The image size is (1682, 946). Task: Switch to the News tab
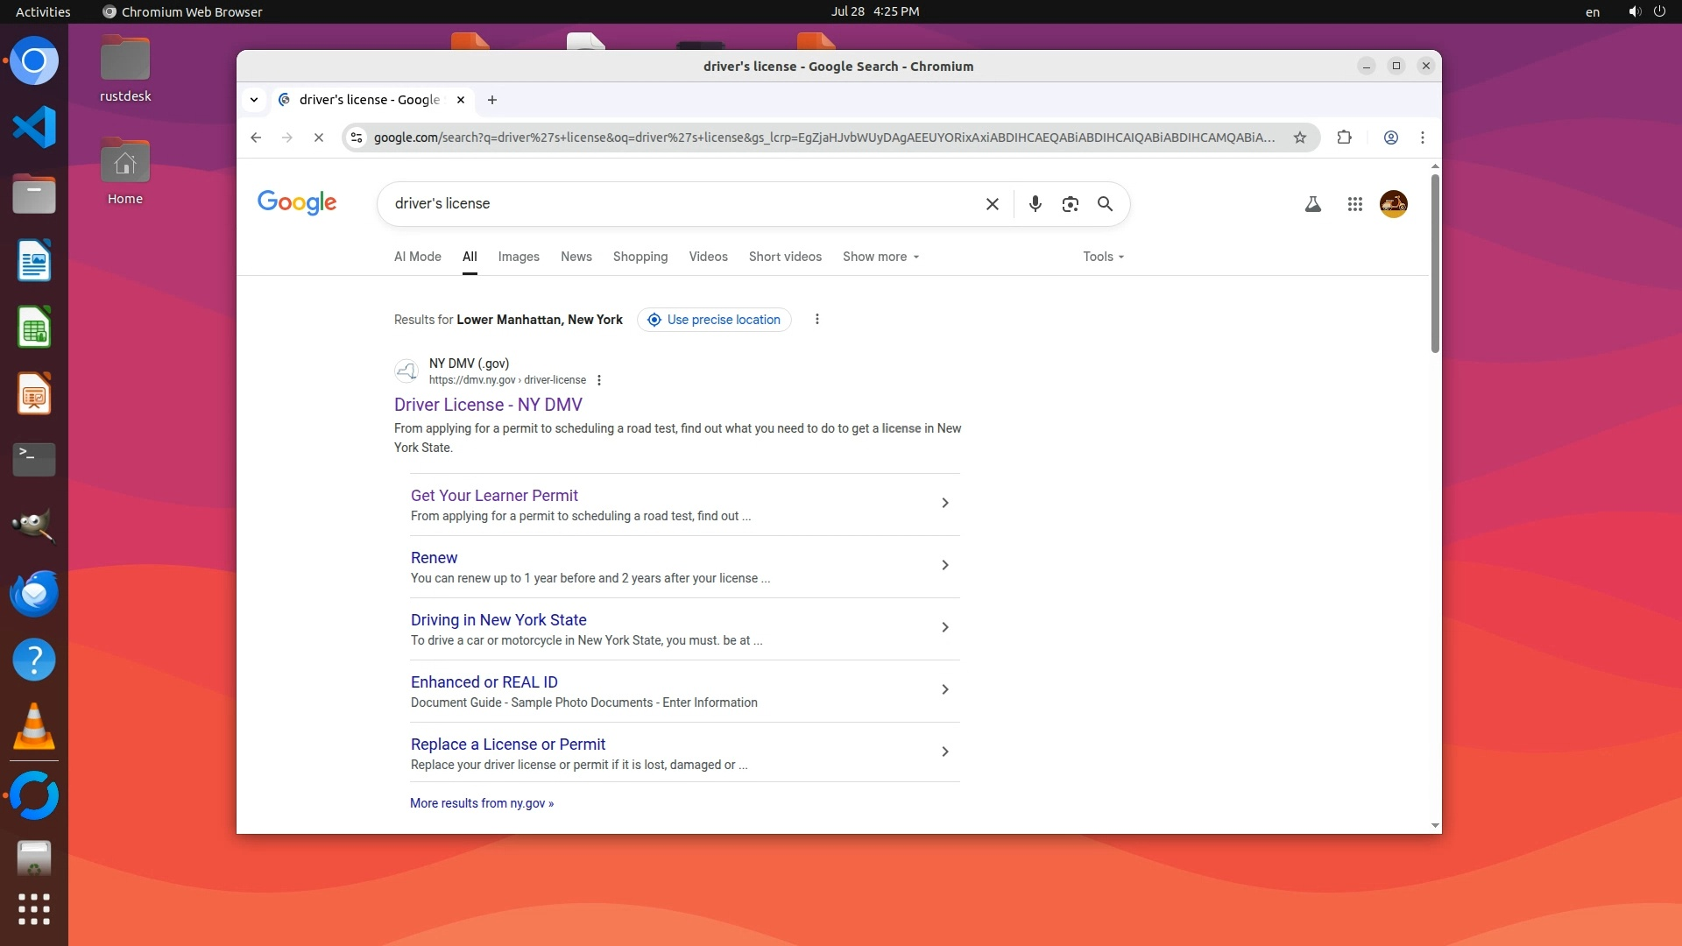(576, 257)
